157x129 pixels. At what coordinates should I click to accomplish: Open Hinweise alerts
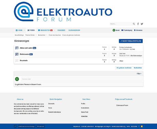pyautogui.click(x=138, y=30)
